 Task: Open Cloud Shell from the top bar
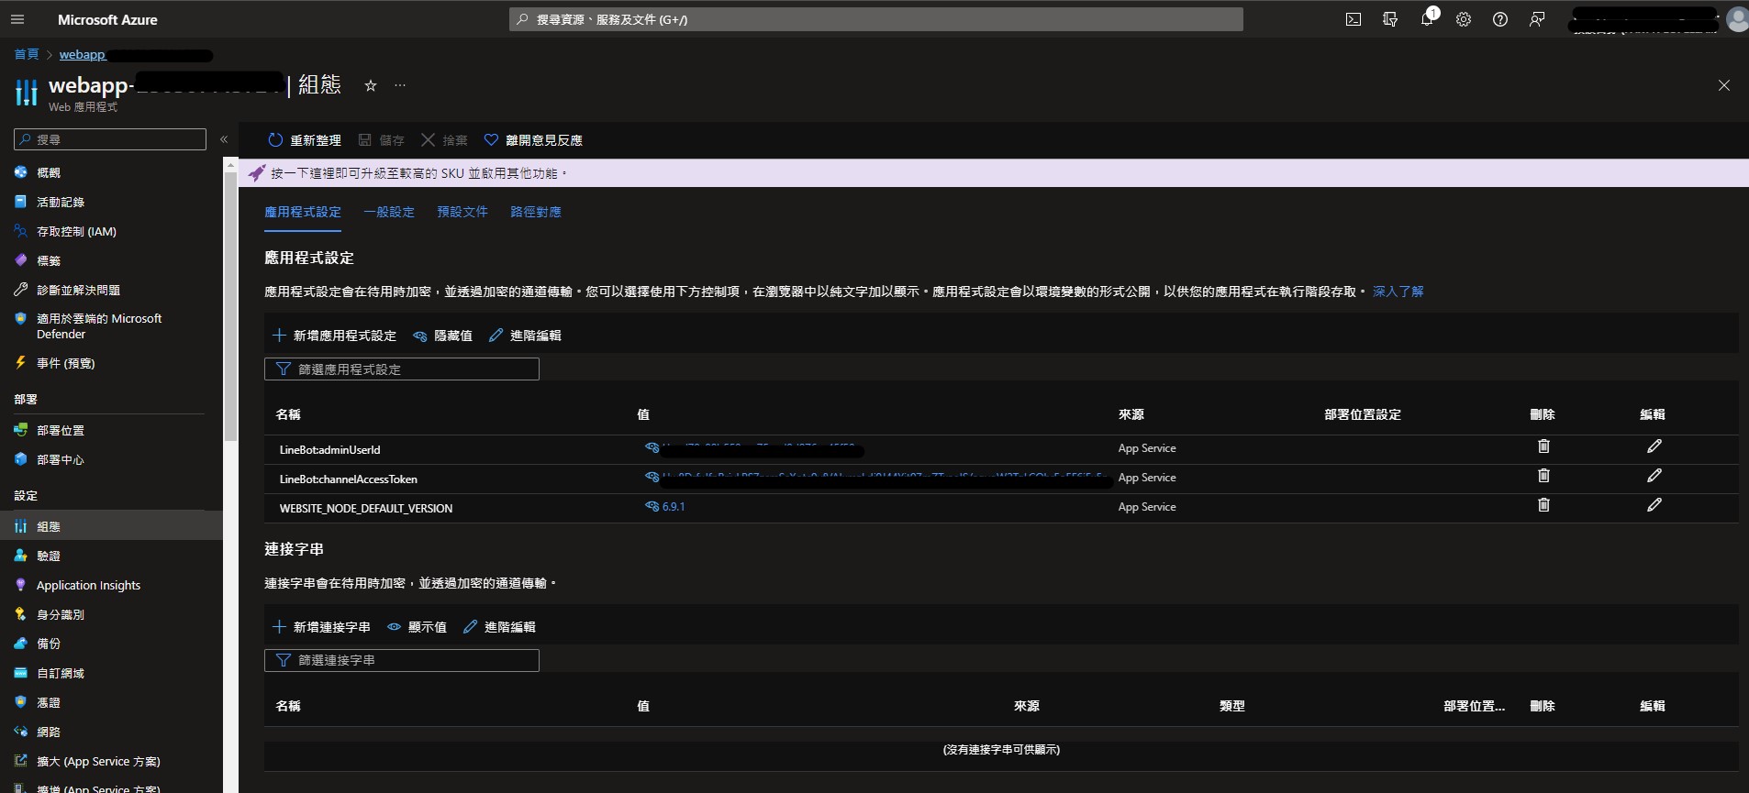1354,19
